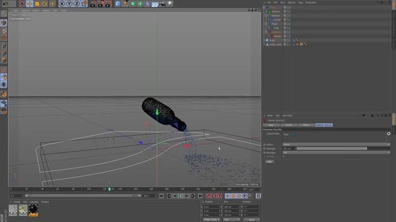396x222 pixels.
Task: Click the green timeline frame marker
Action: [x=110, y=189]
